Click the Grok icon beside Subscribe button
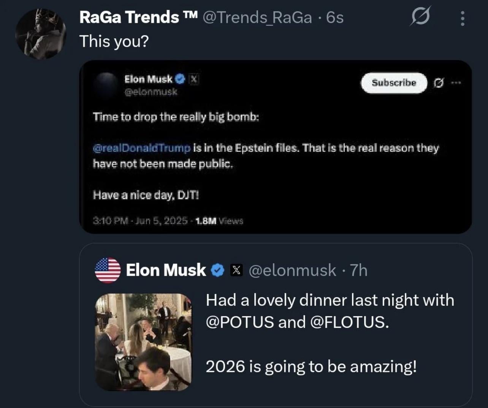This screenshot has width=488, height=408. tap(439, 83)
